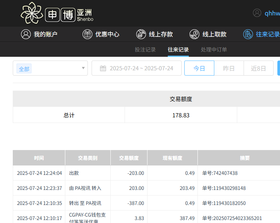
Task: Click the 优惠中心 gift icon
Action: [87, 34]
